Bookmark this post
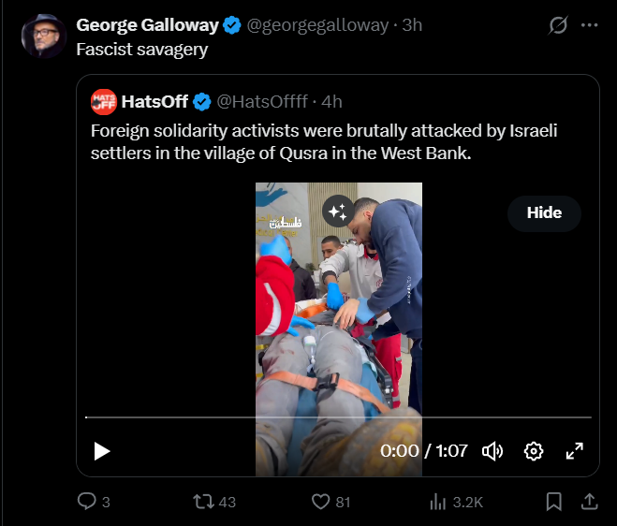617x526 pixels. click(x=553, y=502)
